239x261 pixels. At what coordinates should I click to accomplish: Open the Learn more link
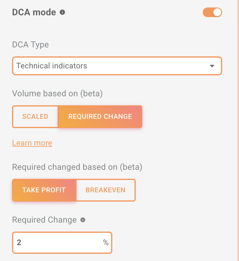[32, 143]
